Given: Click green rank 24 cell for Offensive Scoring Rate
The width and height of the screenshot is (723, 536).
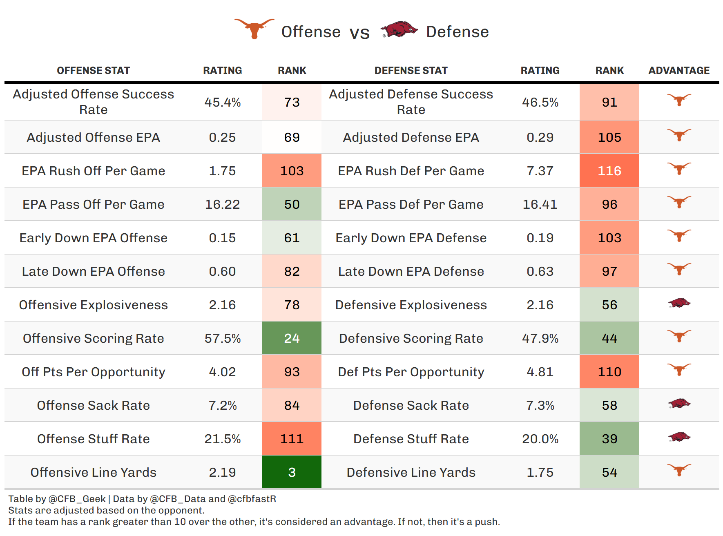Looking at the screenshot, I should (292, 338).
